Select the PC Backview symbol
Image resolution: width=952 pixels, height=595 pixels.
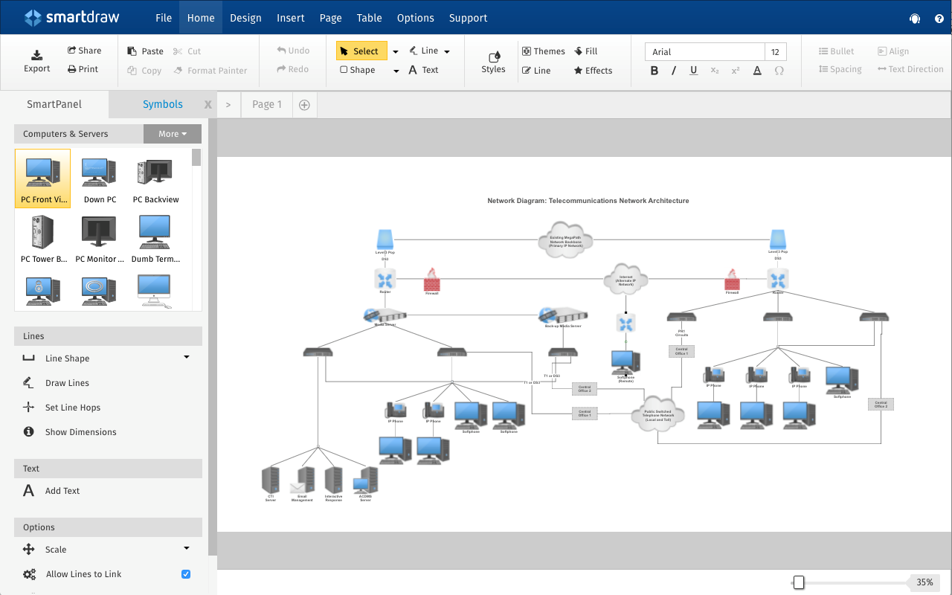[155, 179]
